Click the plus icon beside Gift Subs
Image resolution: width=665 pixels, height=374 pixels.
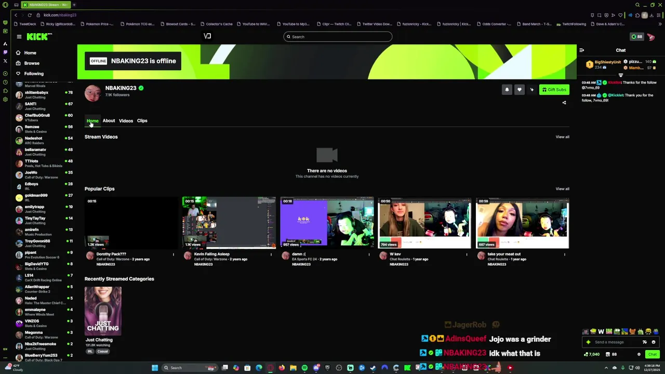[531, 90]
